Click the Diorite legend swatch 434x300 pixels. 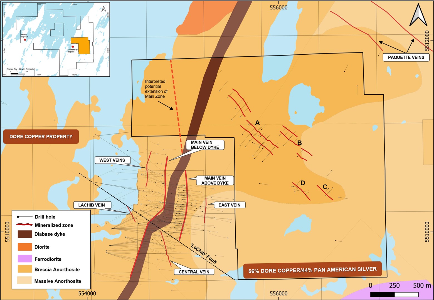pyautogui.click(x=25, y=247)
